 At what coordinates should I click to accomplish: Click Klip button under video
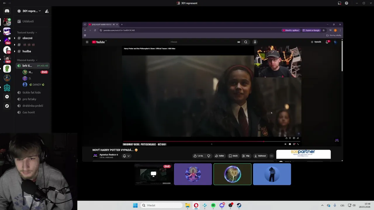246,156
